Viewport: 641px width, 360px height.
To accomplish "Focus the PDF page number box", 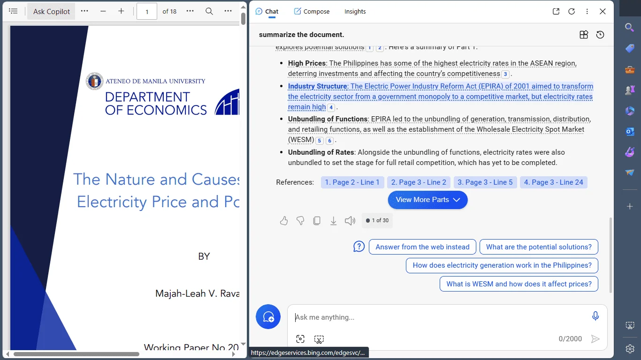I will click(x=147, y=11).
